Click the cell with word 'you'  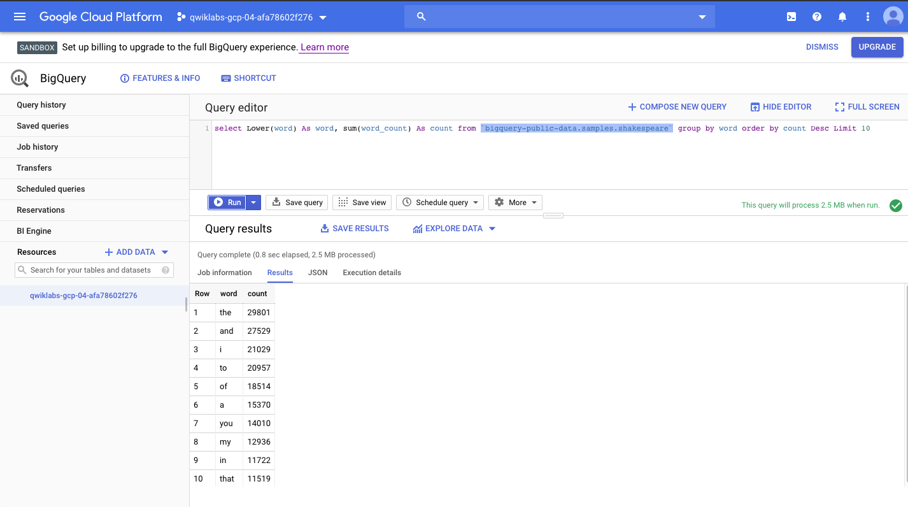pyautogui.click(x=229, y=424)
